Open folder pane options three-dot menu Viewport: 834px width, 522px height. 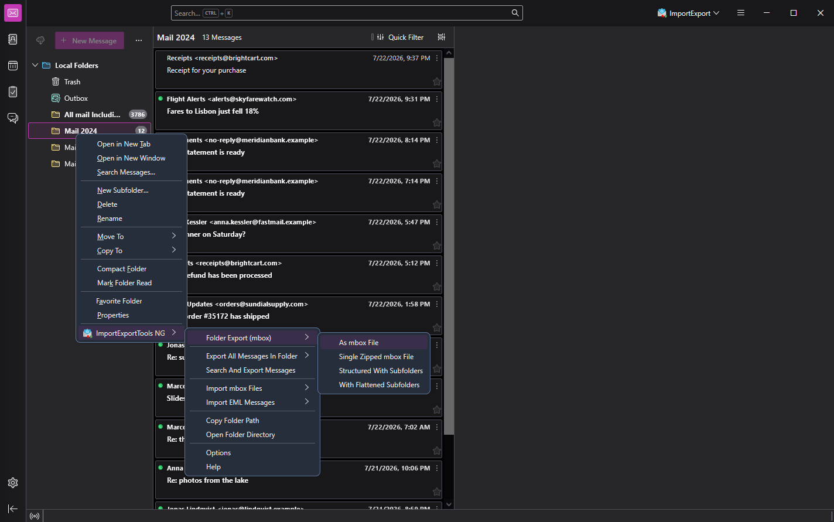pyautogui.click(x=139, y=40)
